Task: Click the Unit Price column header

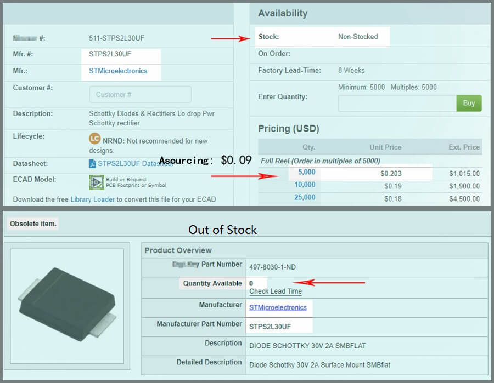Action: coord(385,147)
